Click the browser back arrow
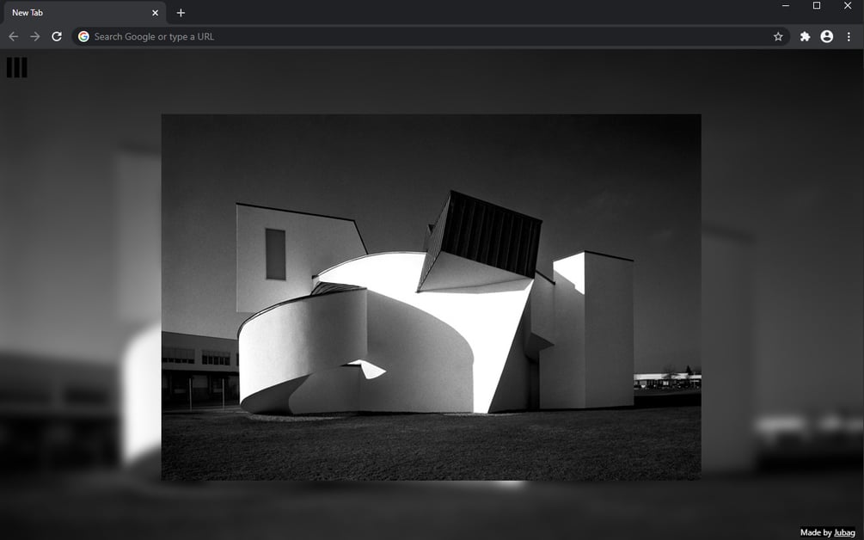 [x=13, y=36]
